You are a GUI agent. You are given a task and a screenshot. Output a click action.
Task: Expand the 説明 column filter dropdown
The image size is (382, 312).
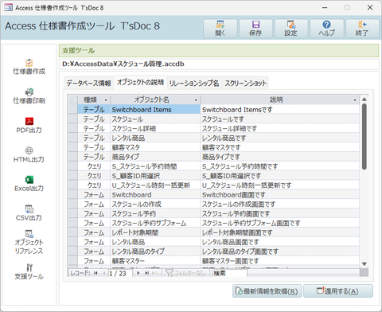pos(355,100)
